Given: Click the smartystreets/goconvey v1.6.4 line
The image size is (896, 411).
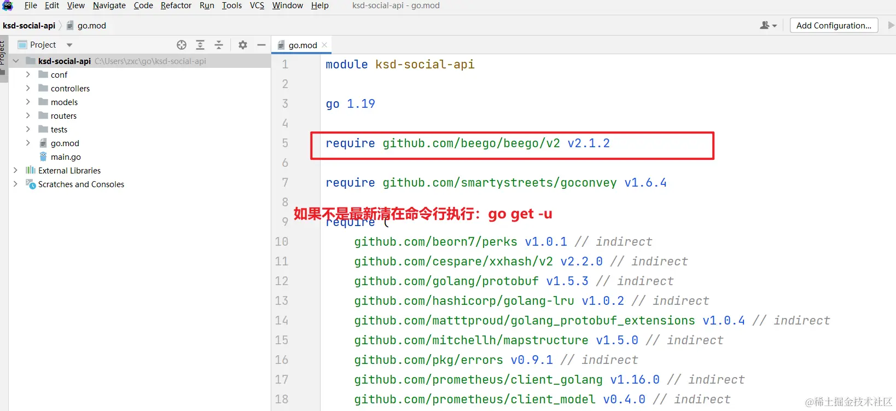Looking at the screenshot, I should click(x=496, y=182).
